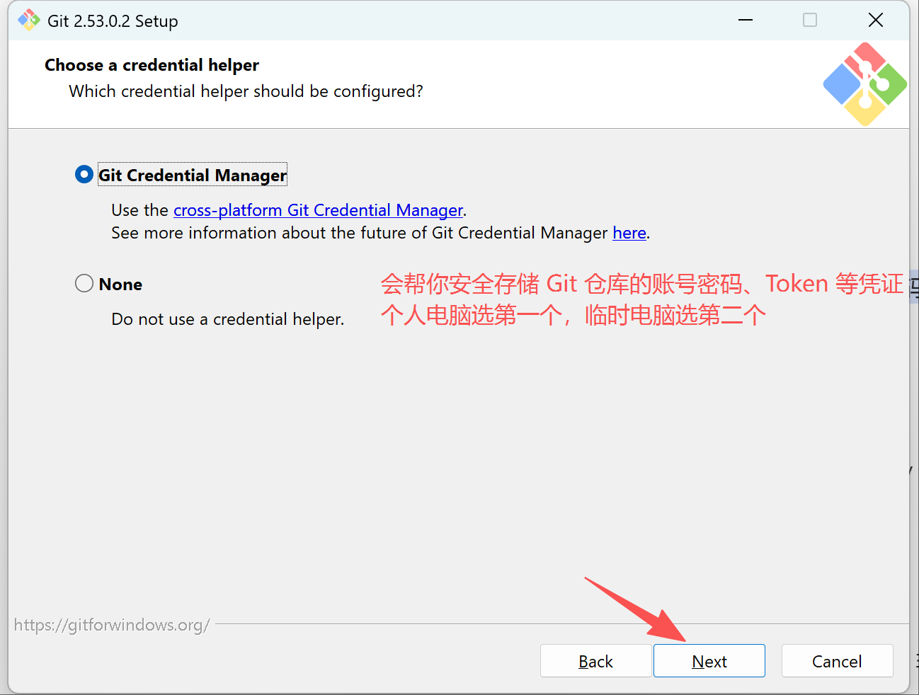Click the large Git logo in header
This screenshot has height=695, width=919.
pyautogui.click(x=865, y=84)
